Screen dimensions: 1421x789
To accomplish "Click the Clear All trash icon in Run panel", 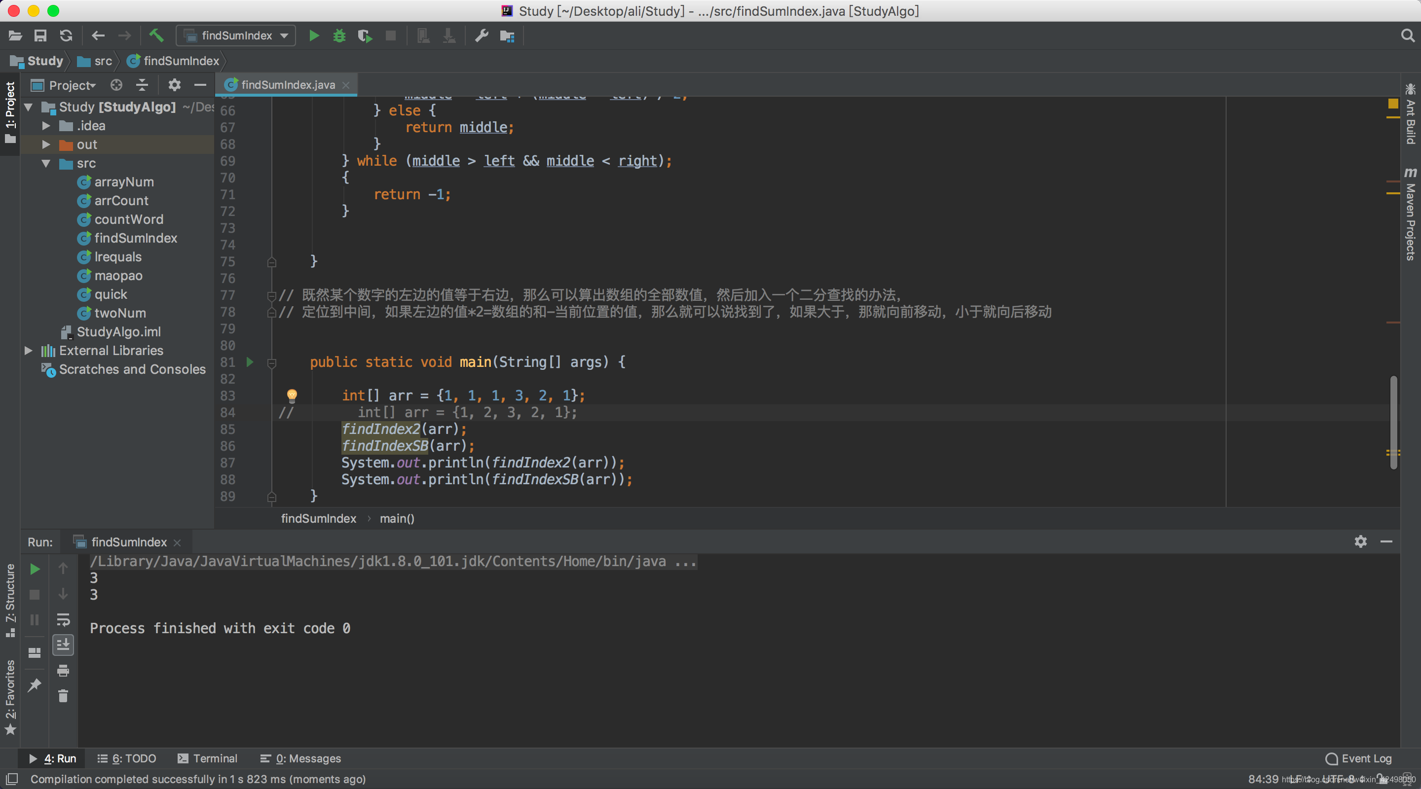I will click(x=63, y=696).
